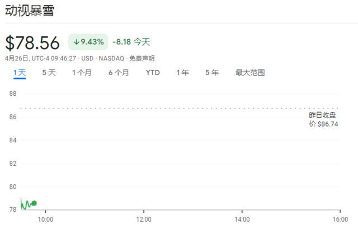Click the 动视暴雪 stock title

click(30, 11)
